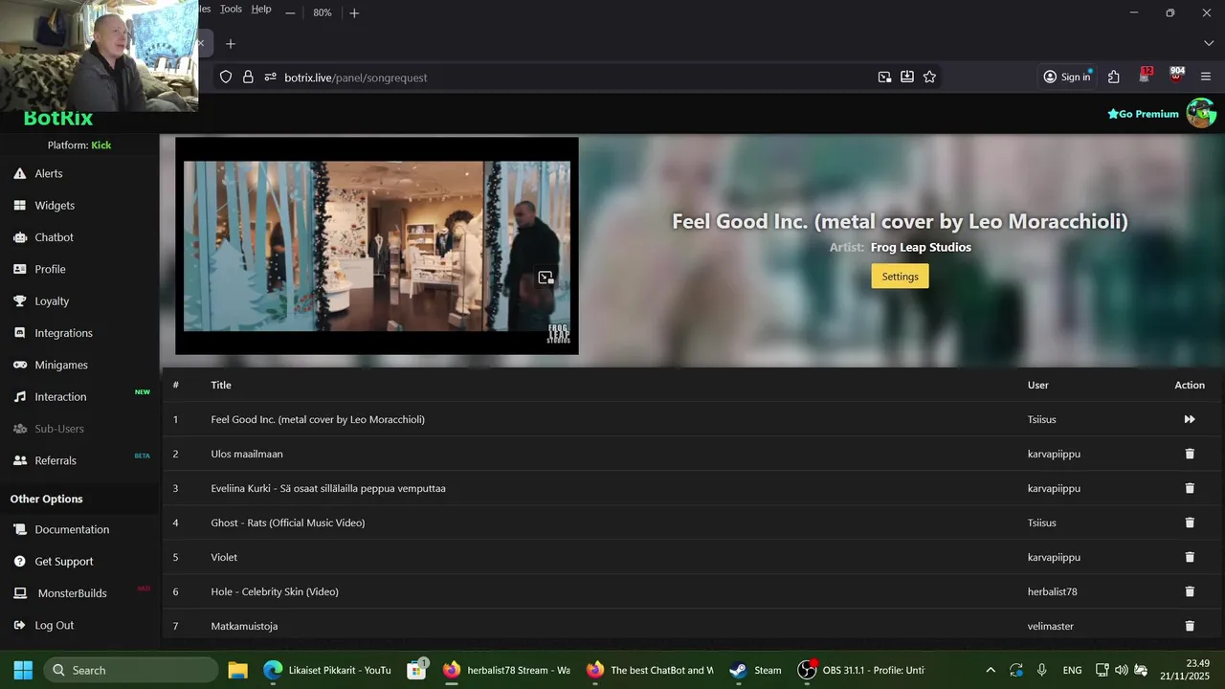Open the Minigames section
Screen dimensions: 1225x689
tap(61, 365)
